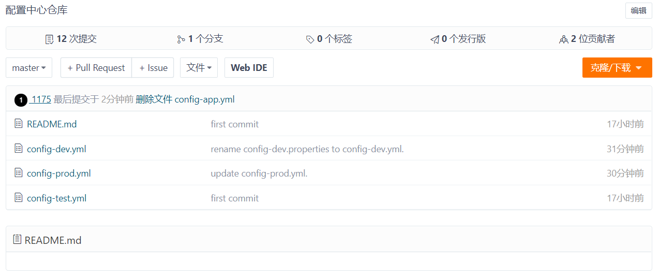This screenshot has width=659, height=277.
Task: Click the tag icon beside 0 个标签
Action: [x=310, y=39]
